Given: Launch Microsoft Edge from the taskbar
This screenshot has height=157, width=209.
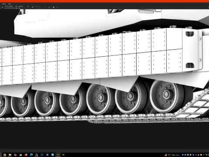Looking at the screenshot, I should pos(31,155).
